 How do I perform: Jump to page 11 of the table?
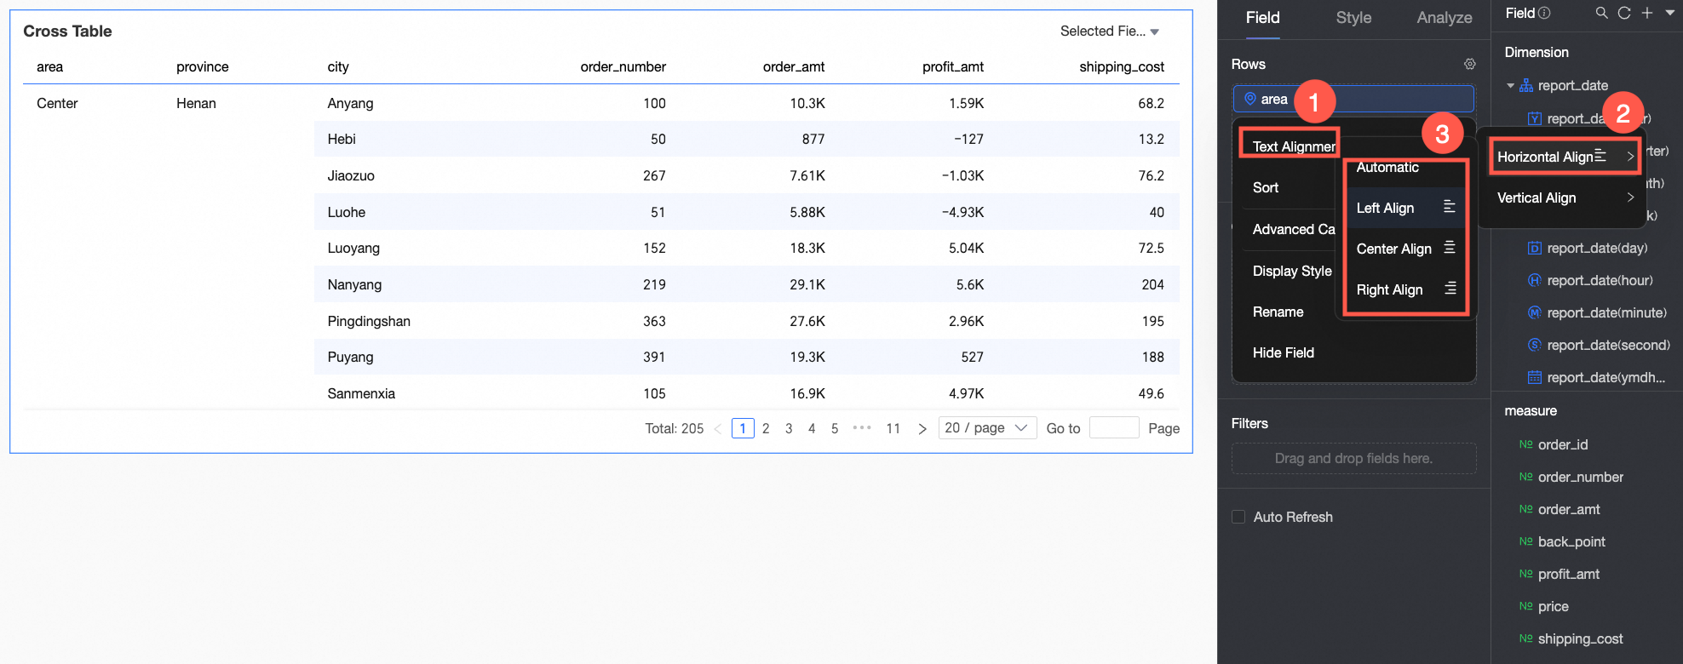[893, 428]
